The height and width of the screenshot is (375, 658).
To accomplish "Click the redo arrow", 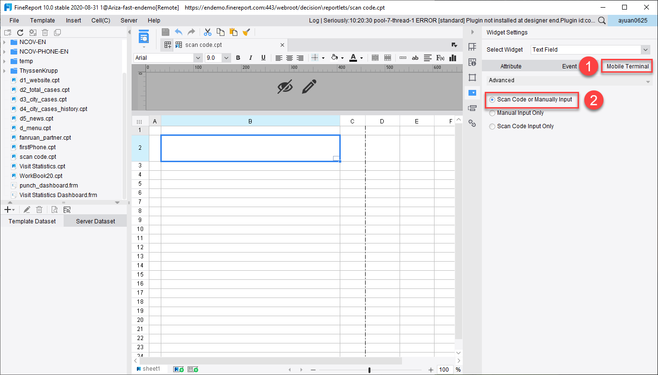I will 191,32.
